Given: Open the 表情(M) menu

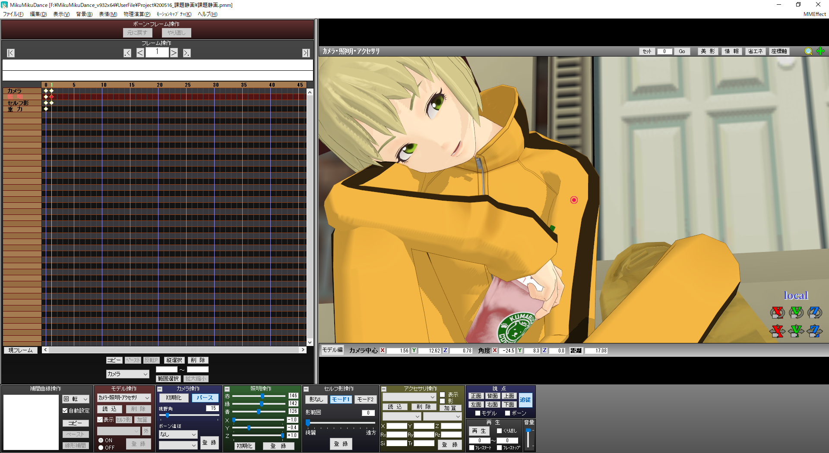Looking at the screenshot, I should 108,14.
